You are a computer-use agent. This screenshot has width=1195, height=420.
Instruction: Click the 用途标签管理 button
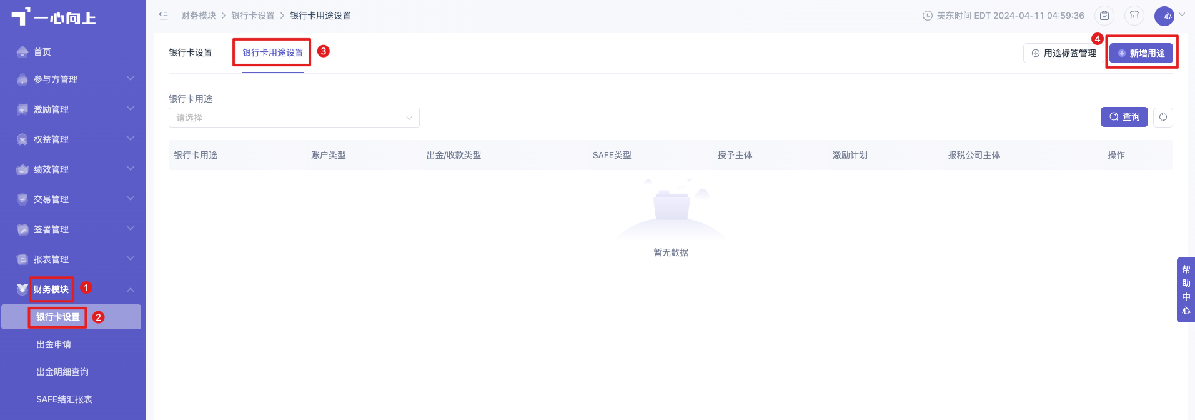(1064, 53)
